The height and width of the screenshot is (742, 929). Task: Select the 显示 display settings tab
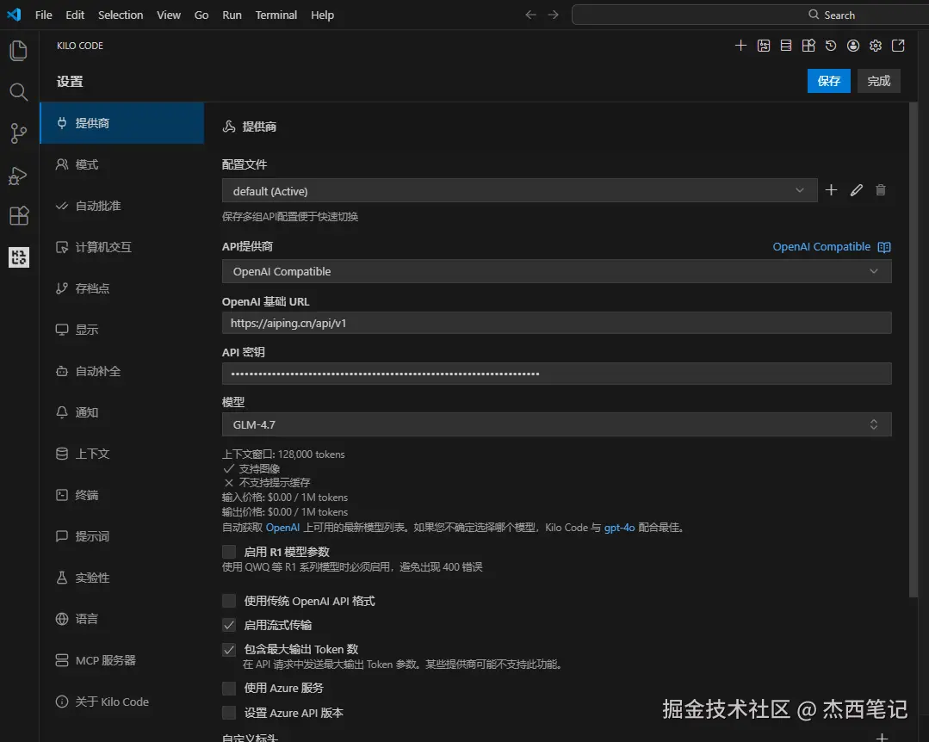(x=122, y=329)
